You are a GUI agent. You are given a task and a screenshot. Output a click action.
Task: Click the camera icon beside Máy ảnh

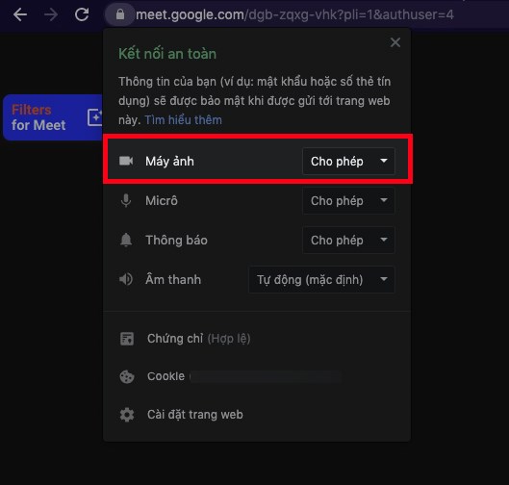tap(126, 161)
